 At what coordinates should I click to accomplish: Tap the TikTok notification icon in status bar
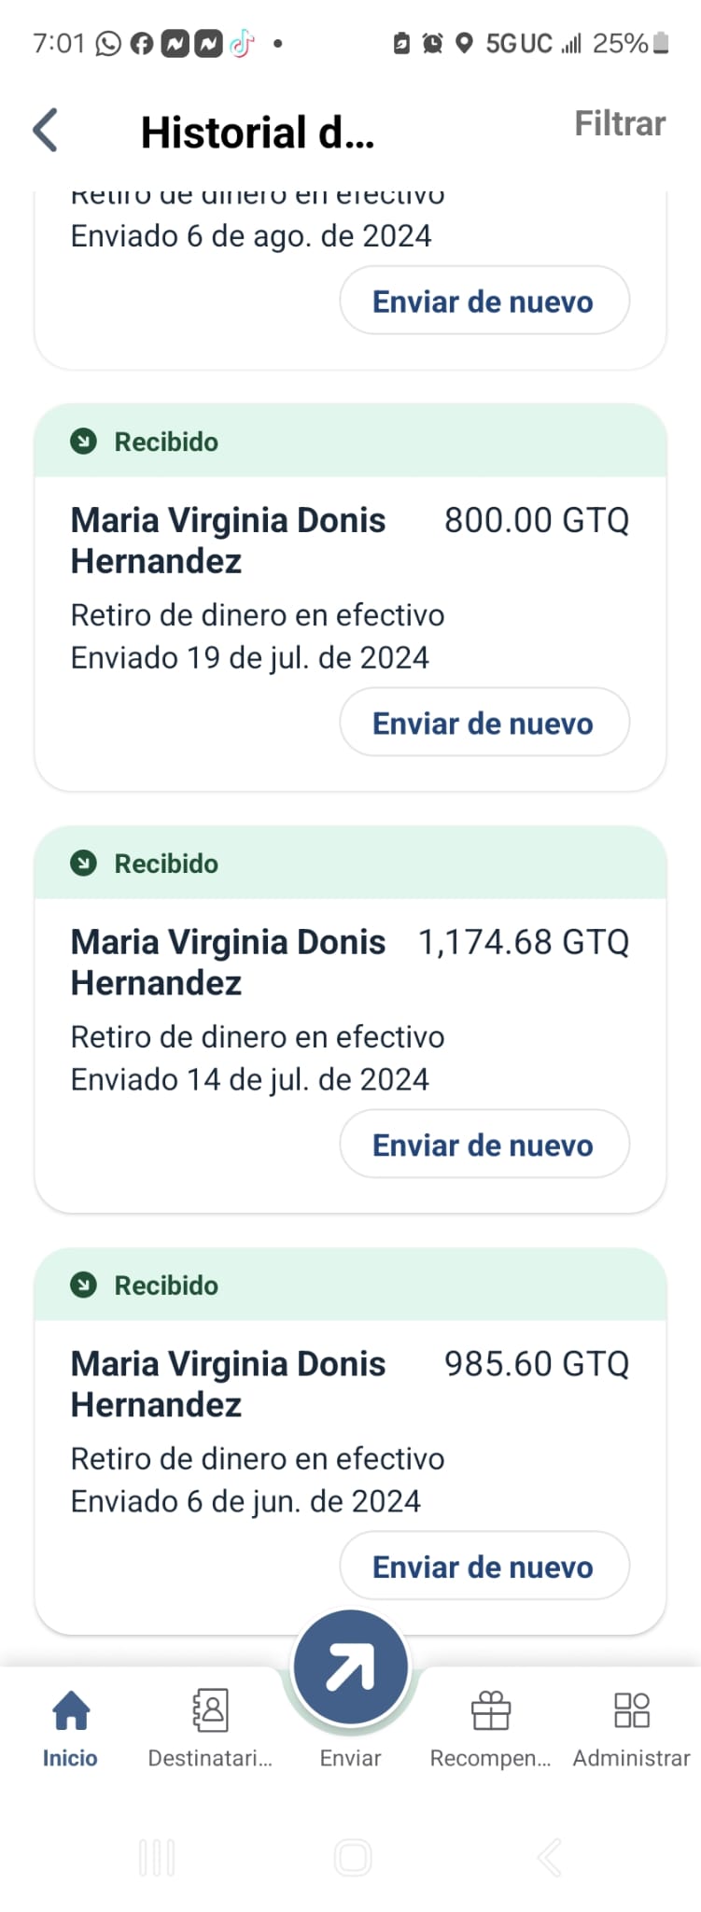click(x=242, y=43)
